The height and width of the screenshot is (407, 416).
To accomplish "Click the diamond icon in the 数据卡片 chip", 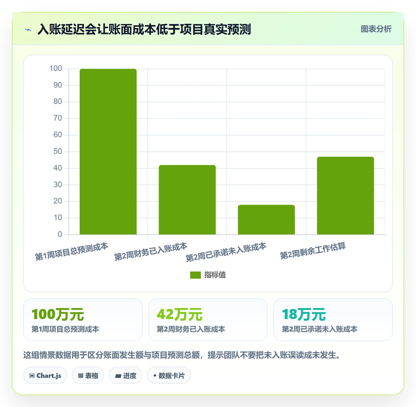I will [155, 376].
